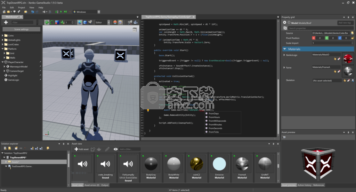Open the Edit menu

point(12,8)
